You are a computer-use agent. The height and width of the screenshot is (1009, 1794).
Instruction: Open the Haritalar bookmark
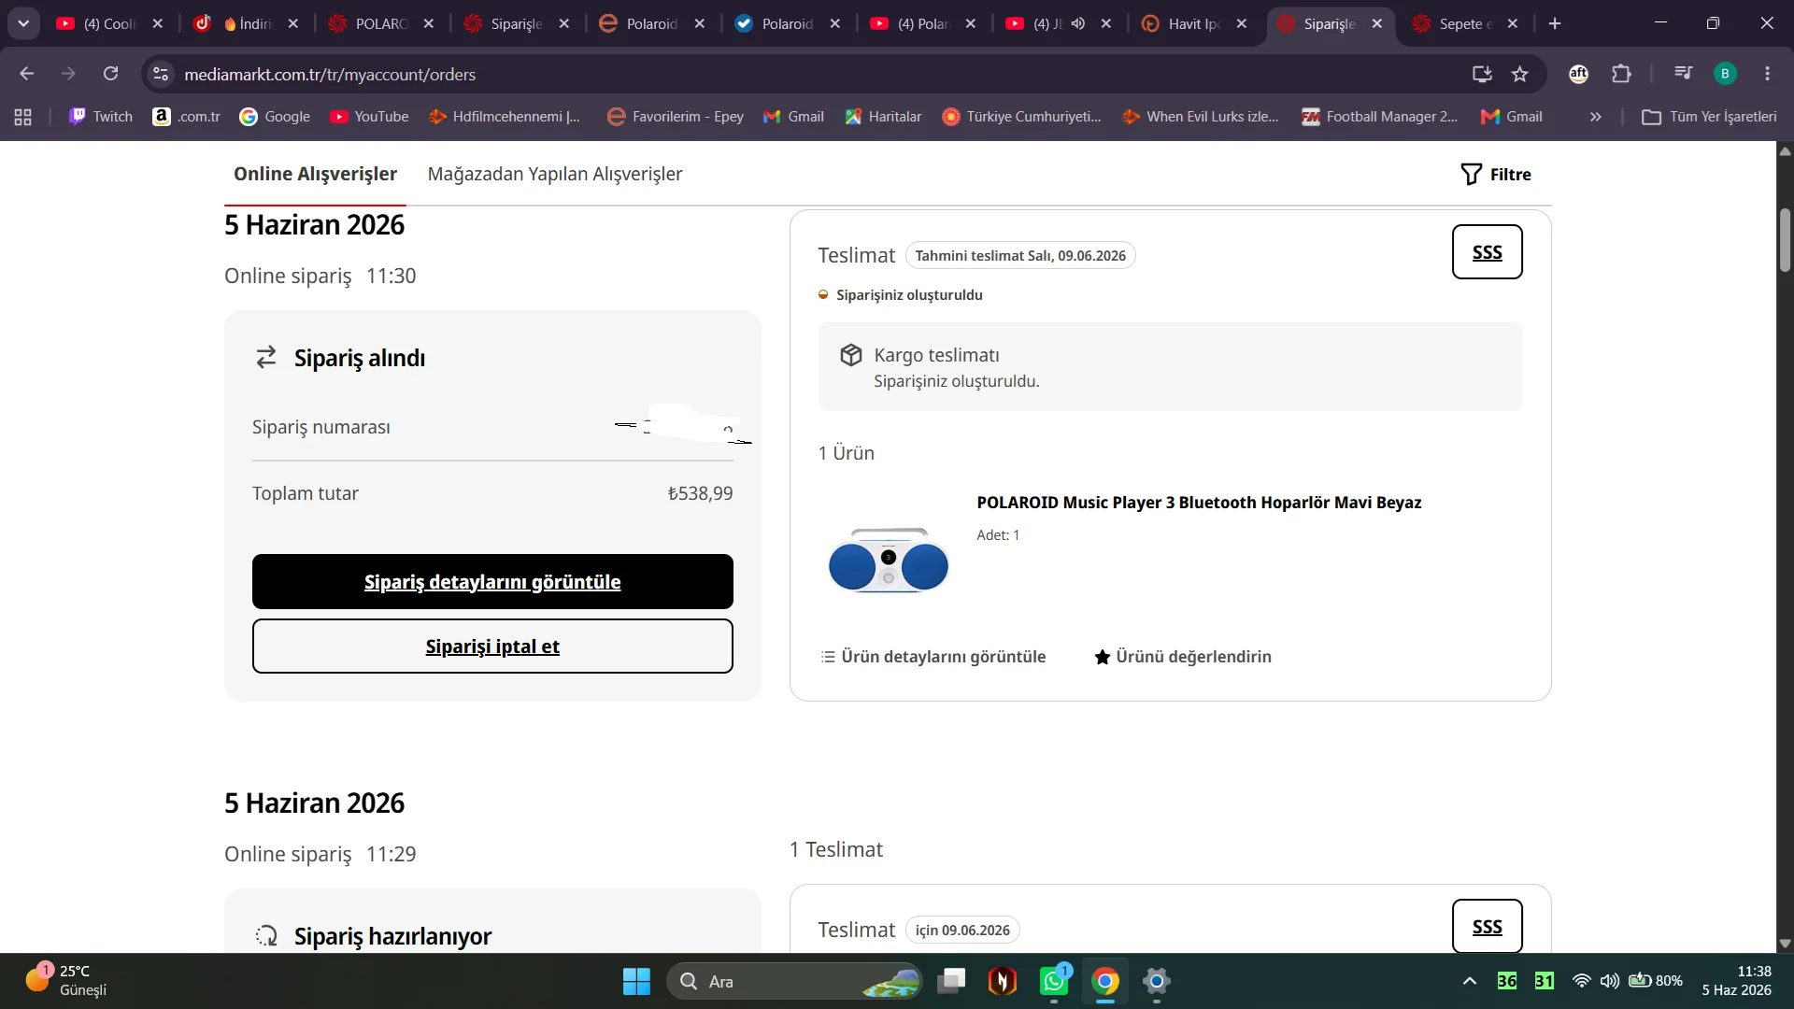883,117
